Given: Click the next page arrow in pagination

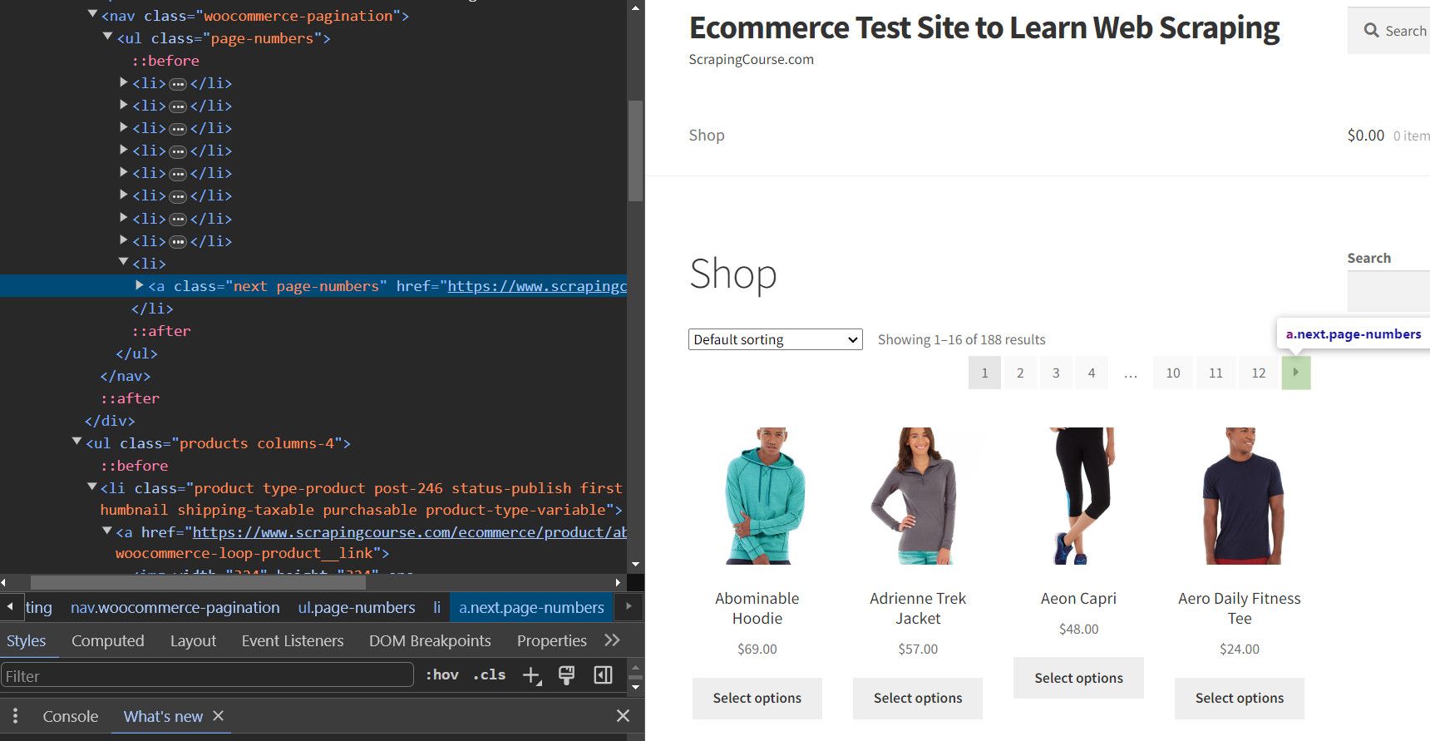Looking at the screenshot, I should (x=1295, y=373).
